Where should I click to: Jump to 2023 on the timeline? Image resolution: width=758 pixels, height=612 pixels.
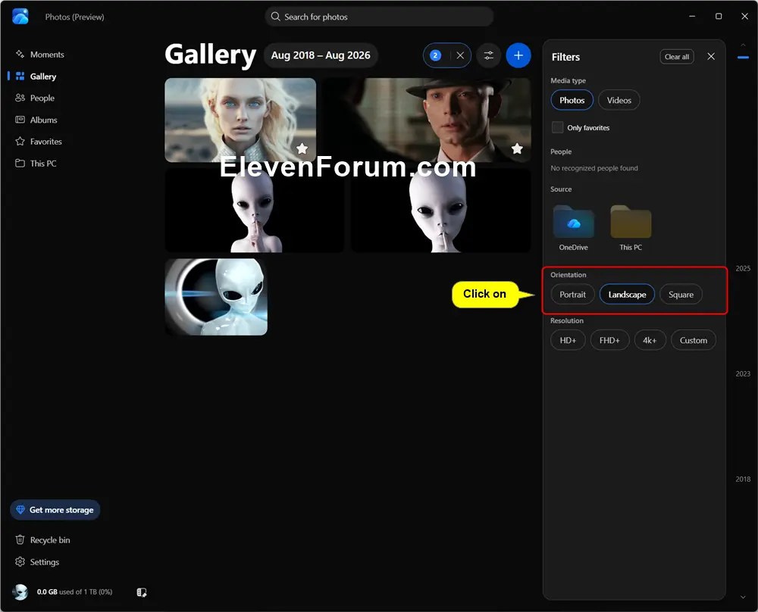coord(743,373)
